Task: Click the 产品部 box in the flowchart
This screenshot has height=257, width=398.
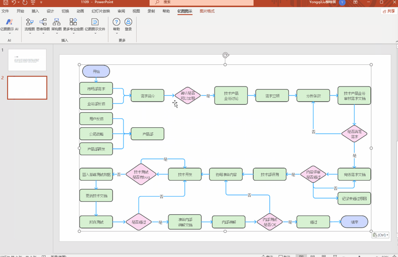Action: tap(147, 134)
